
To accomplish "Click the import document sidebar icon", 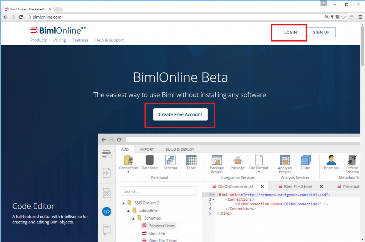I will coord(107,173).
